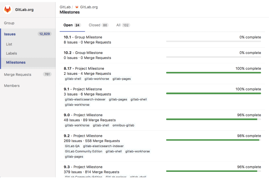Viewport: 269px width, 179px height.
Task: Click gitlab-pages tag under milestone 8.17
Action: click(x=122, y=79)
